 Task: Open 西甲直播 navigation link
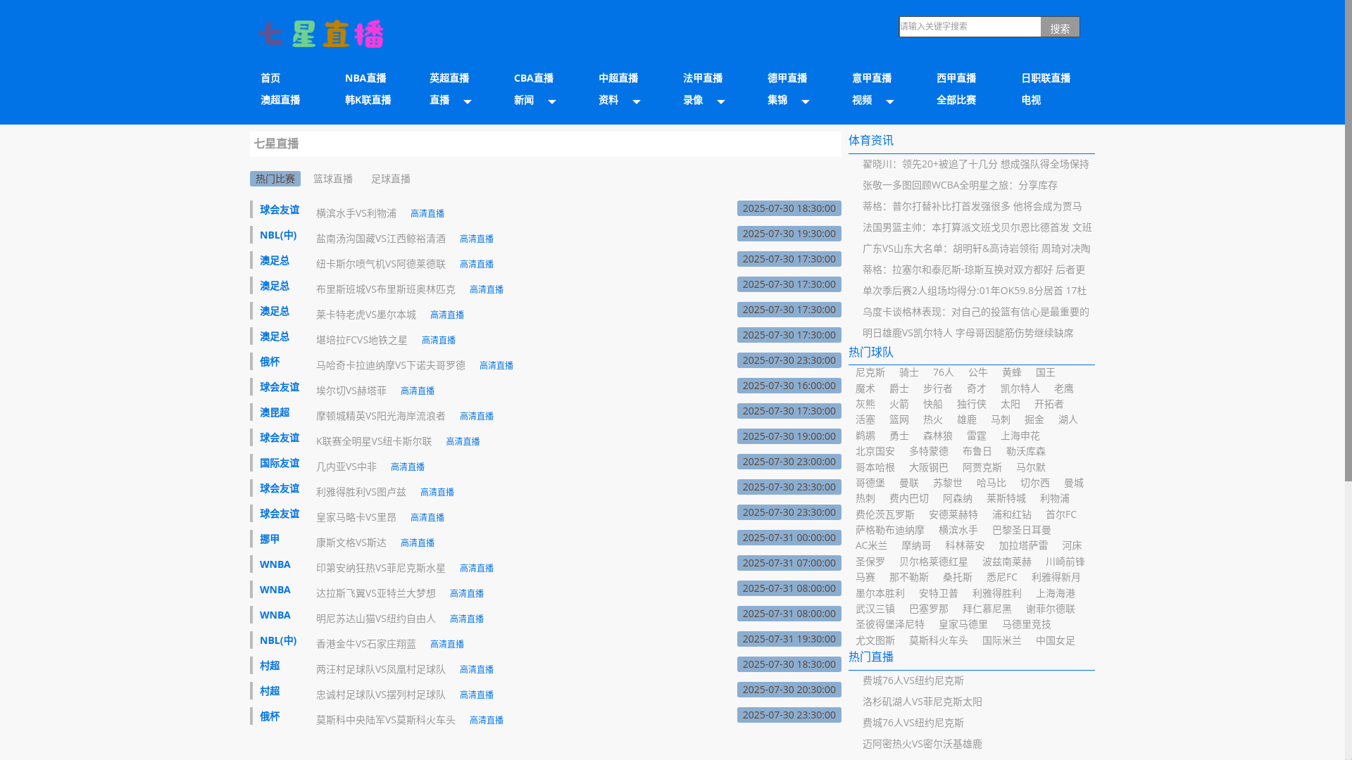pyautogui.click(x=956, y=78)
